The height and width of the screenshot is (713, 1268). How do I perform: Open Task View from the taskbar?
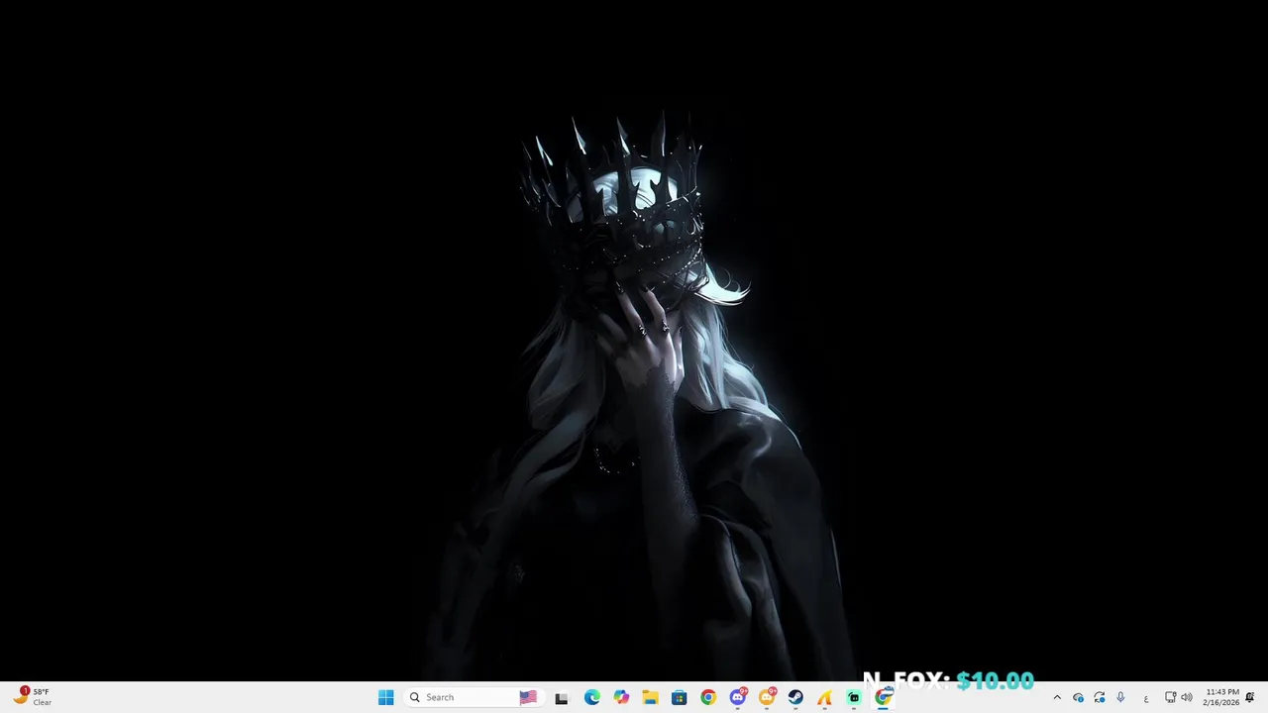click(x=562, y=697)
